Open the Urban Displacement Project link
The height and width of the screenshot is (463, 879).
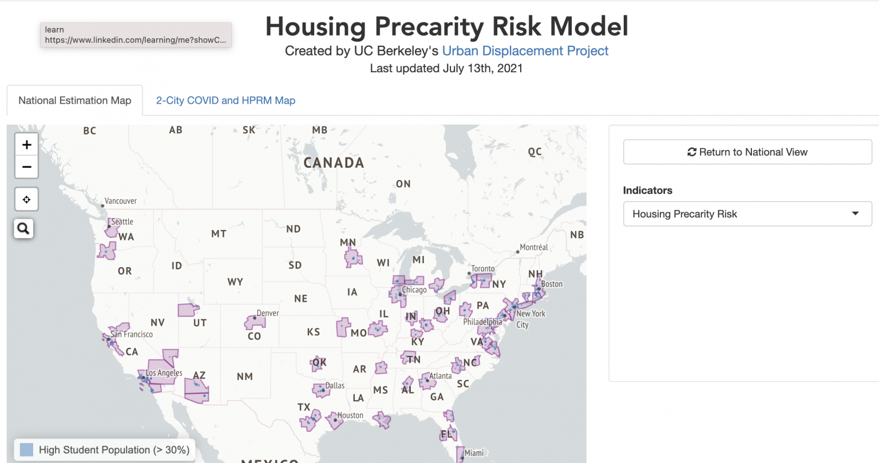(x=525, y=51)
